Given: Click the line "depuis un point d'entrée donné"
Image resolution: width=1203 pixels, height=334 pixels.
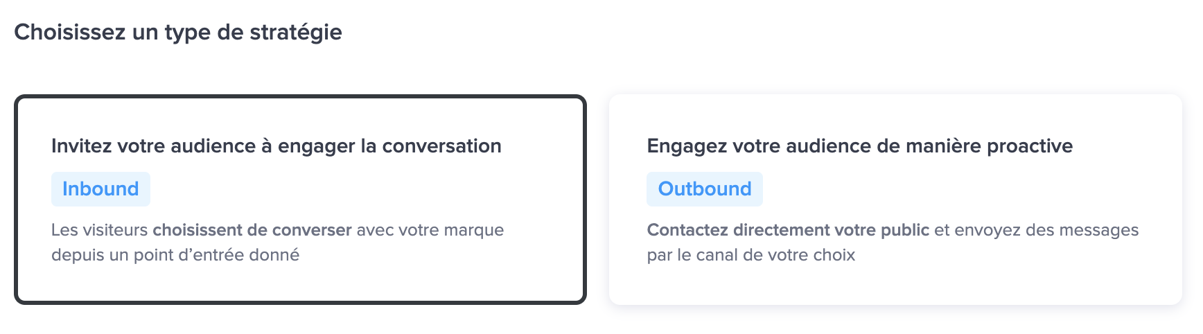Looking at the screenshot, I should (175, 255).
